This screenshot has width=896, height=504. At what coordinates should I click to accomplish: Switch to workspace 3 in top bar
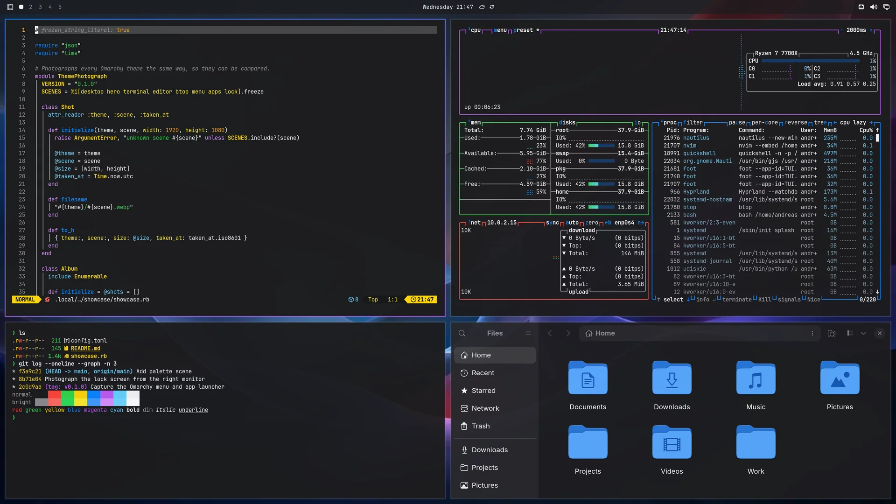coord(41,7)
